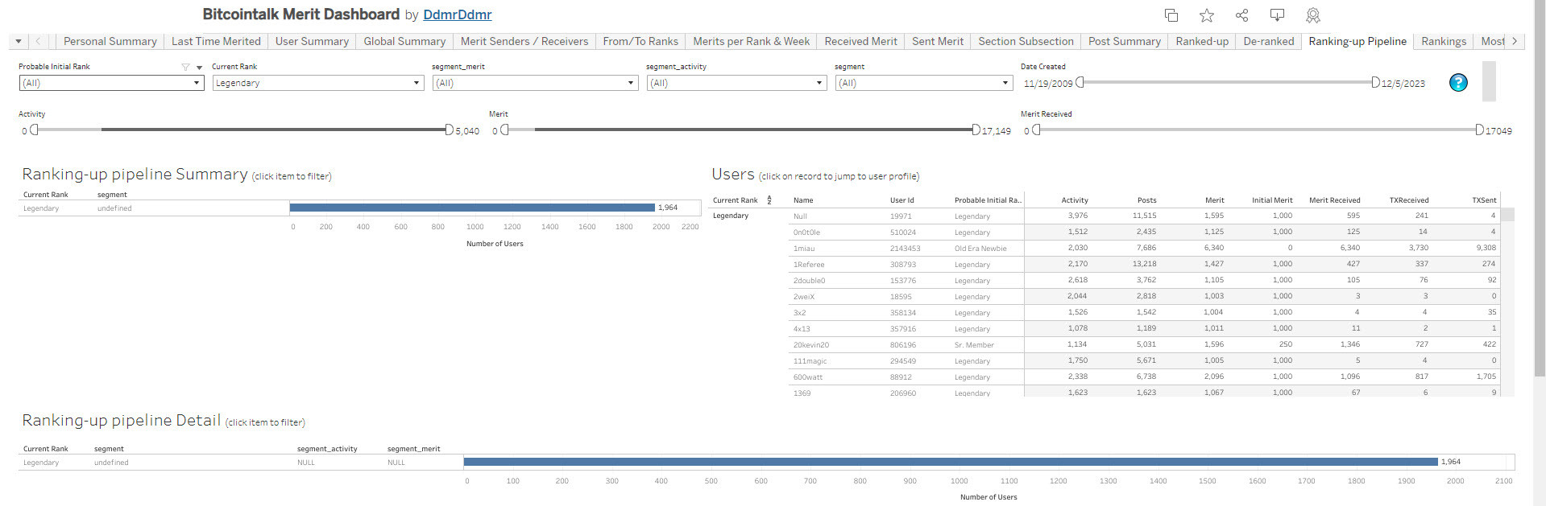Click the Date Created slider end handle
The width and height of the screenshot is (1546, 506).
pyautogui.click(x=1375, y=82)
